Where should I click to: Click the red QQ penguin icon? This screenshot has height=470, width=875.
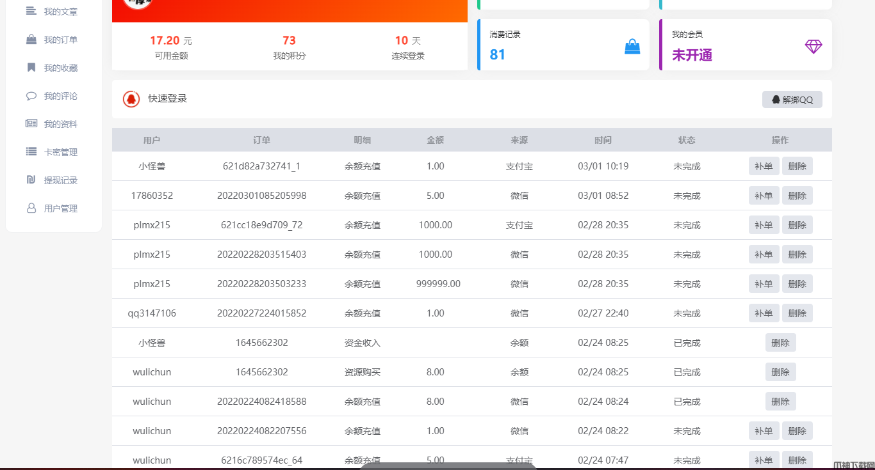[x=131, y=99]
